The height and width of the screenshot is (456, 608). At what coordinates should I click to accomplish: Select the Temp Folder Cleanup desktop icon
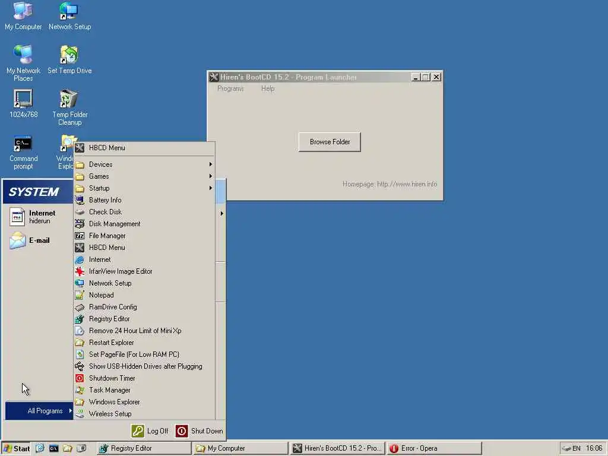tap(69, 107)
